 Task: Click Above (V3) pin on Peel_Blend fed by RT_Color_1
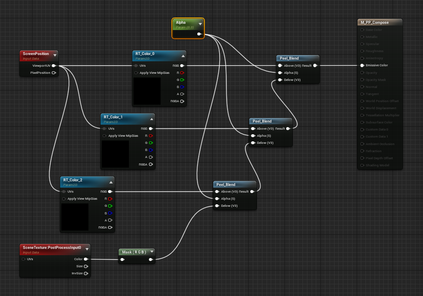click(x=253, y=128)
